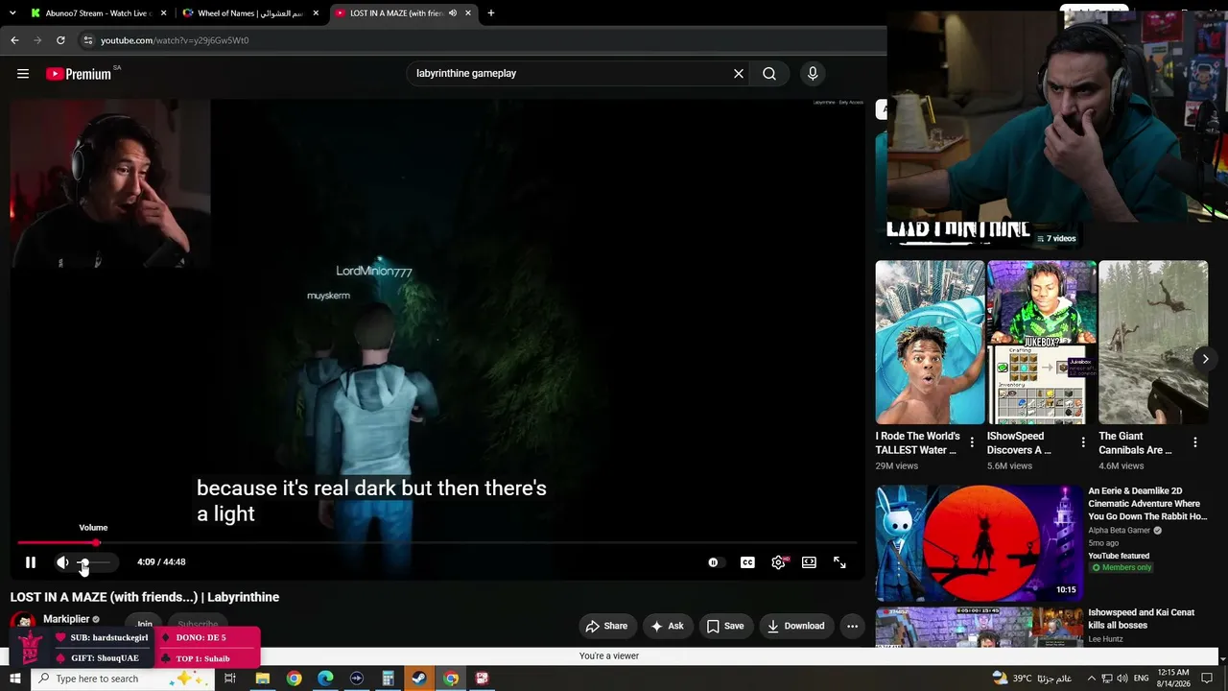Mute the LOST IN A MAZE tab audio
Image resolution: width=1228 pixels, height=691 pixels.
(453, 13)
